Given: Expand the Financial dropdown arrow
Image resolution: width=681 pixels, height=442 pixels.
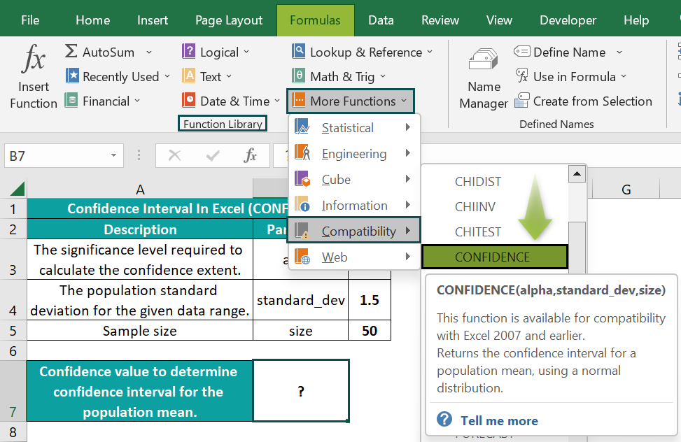Looking at the screenshot, I should click(137, 101).
